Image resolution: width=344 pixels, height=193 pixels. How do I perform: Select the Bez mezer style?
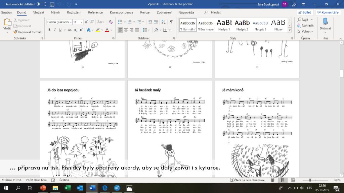click(x=206, y=25)
